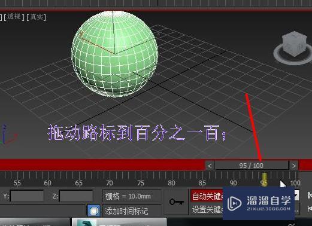Click frame 100 on the track bar
312x226 pixels.
(x=295, y=183)
